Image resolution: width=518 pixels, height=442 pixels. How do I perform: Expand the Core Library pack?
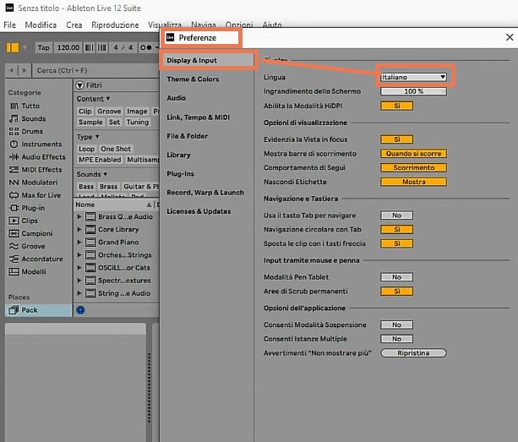80,229
